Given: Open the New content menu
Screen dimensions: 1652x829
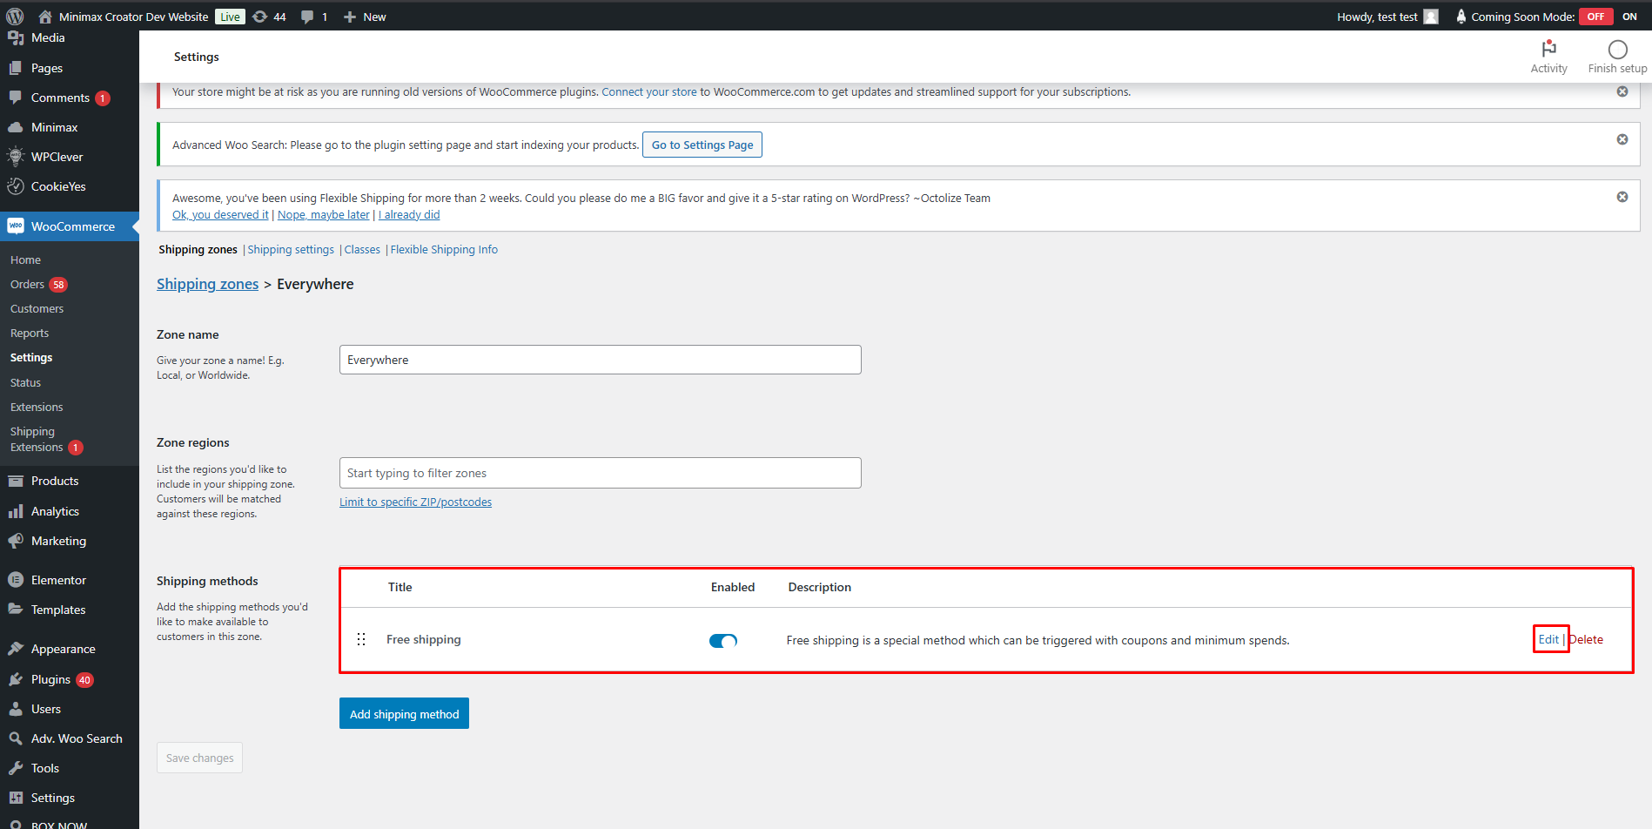Looking at the screenshot, I should 365,17.
